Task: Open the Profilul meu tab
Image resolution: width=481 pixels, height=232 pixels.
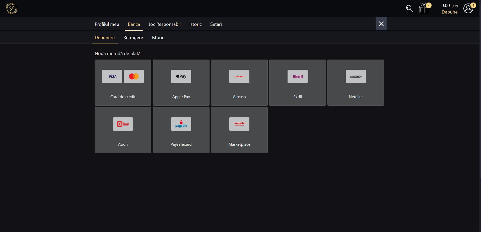Action: tap(107, 24)
